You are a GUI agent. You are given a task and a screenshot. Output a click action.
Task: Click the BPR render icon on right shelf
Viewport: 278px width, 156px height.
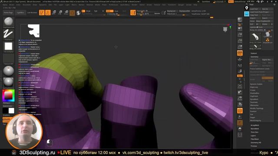click(240, 20)
